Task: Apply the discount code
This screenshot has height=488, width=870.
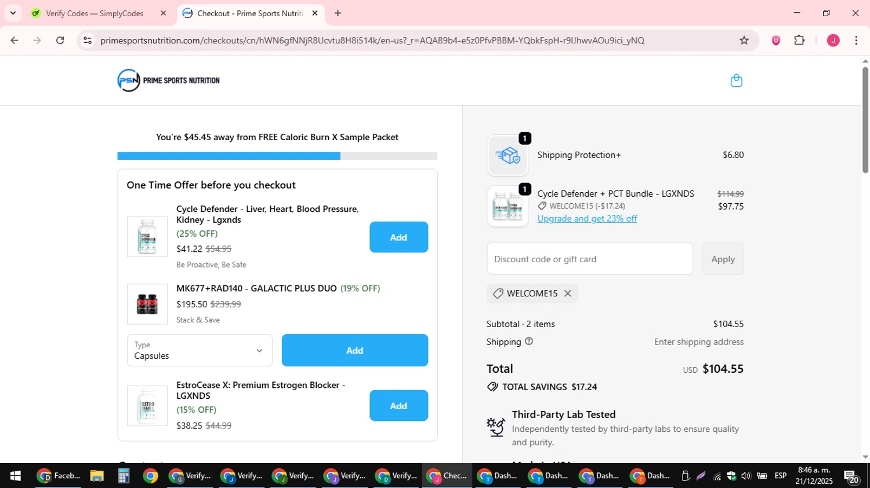Action: pos(723,259)
